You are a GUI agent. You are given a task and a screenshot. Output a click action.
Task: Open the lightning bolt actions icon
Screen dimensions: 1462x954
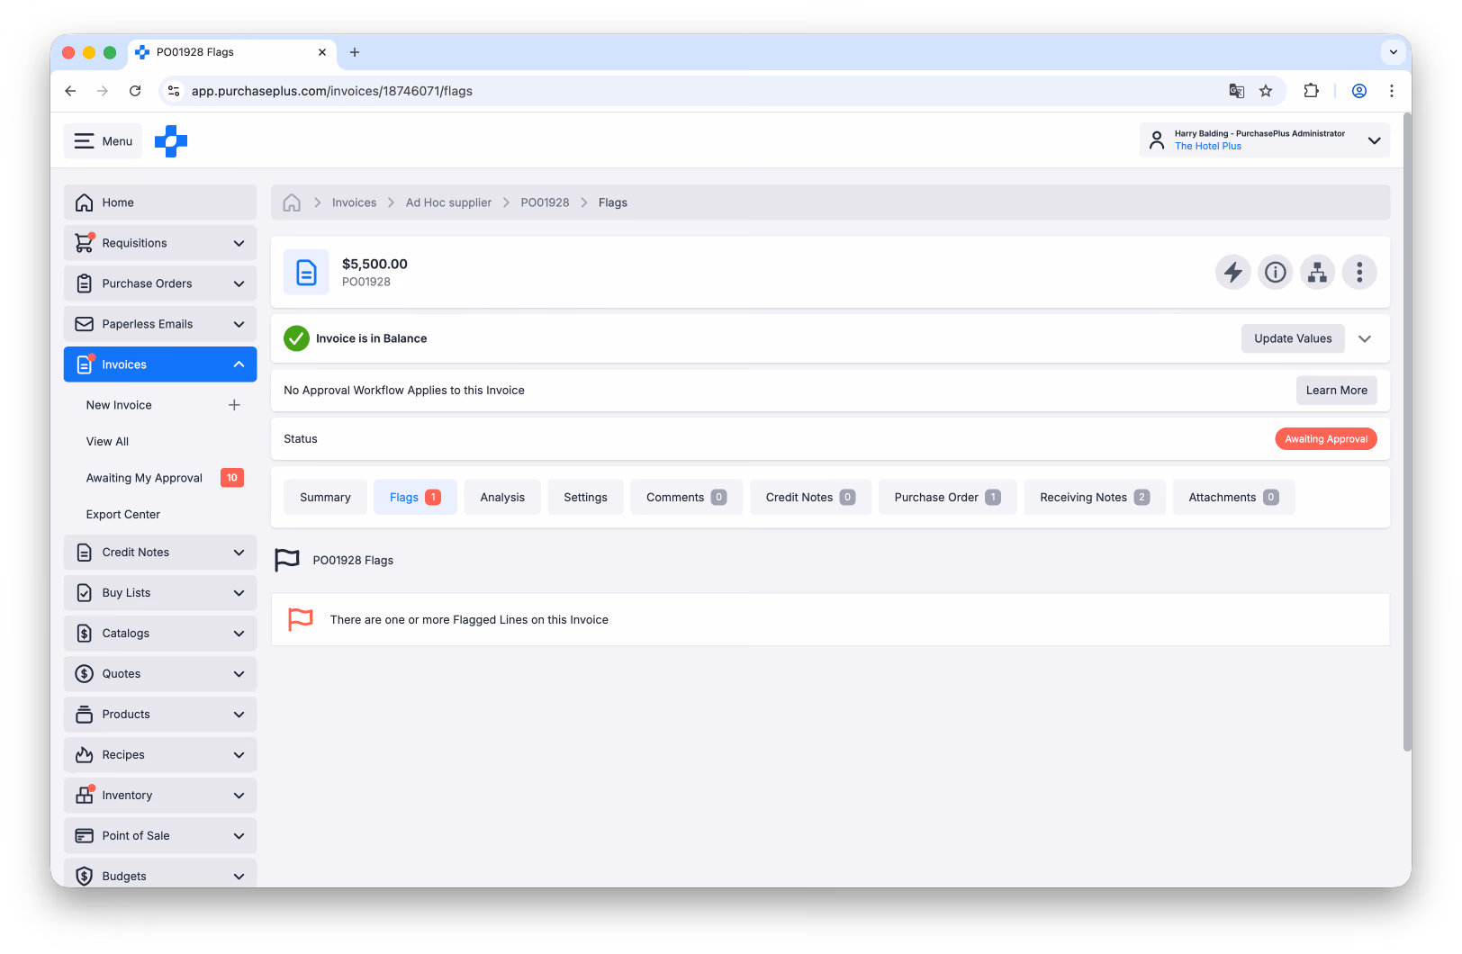coord(1232,272)
